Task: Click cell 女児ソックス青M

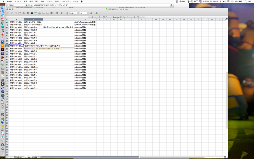Action: click(33, 72)
